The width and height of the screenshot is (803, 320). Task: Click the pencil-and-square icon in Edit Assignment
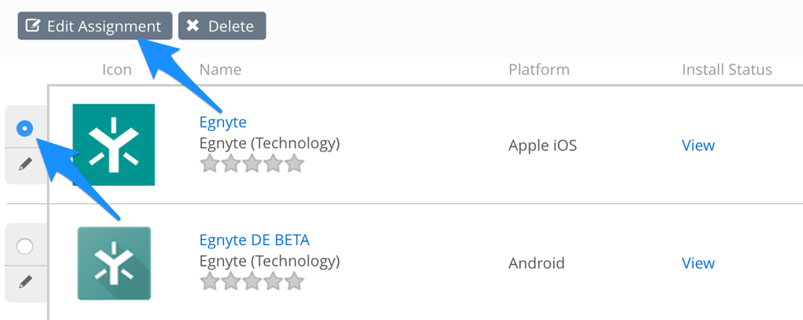click(x=32, y=26)
